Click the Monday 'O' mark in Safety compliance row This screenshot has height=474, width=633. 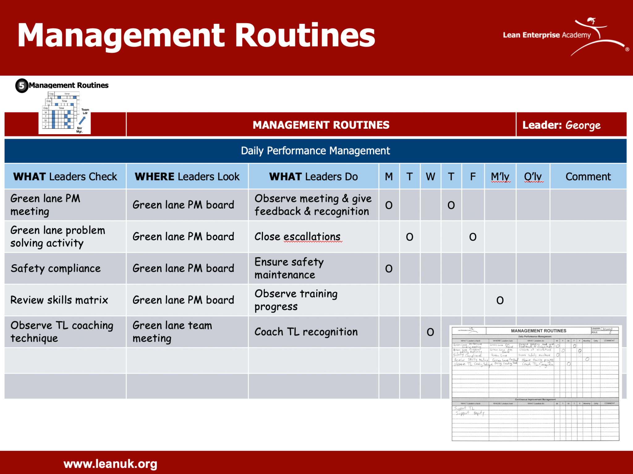[389, 269]
